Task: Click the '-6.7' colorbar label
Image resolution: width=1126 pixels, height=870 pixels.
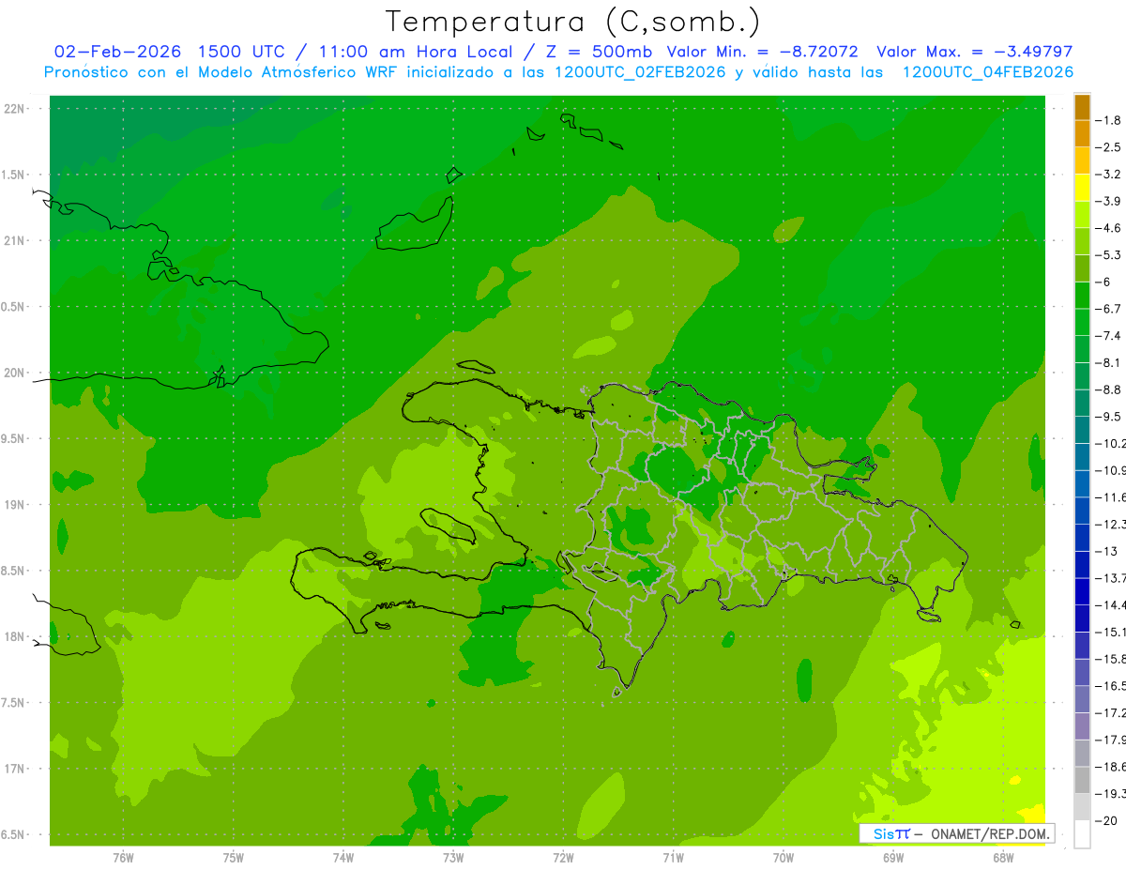Action: (1108, 309)
